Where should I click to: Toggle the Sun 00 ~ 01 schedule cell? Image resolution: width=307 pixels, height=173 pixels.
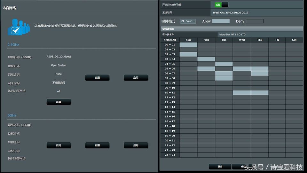[x=188, y=45]
